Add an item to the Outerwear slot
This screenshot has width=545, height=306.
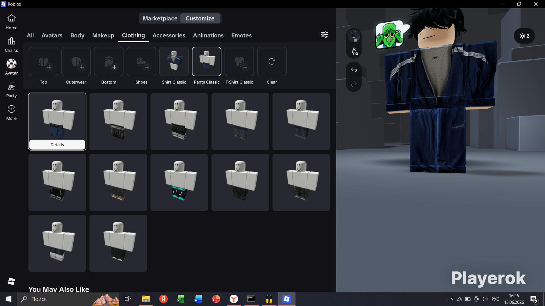[x=76, y=62]
